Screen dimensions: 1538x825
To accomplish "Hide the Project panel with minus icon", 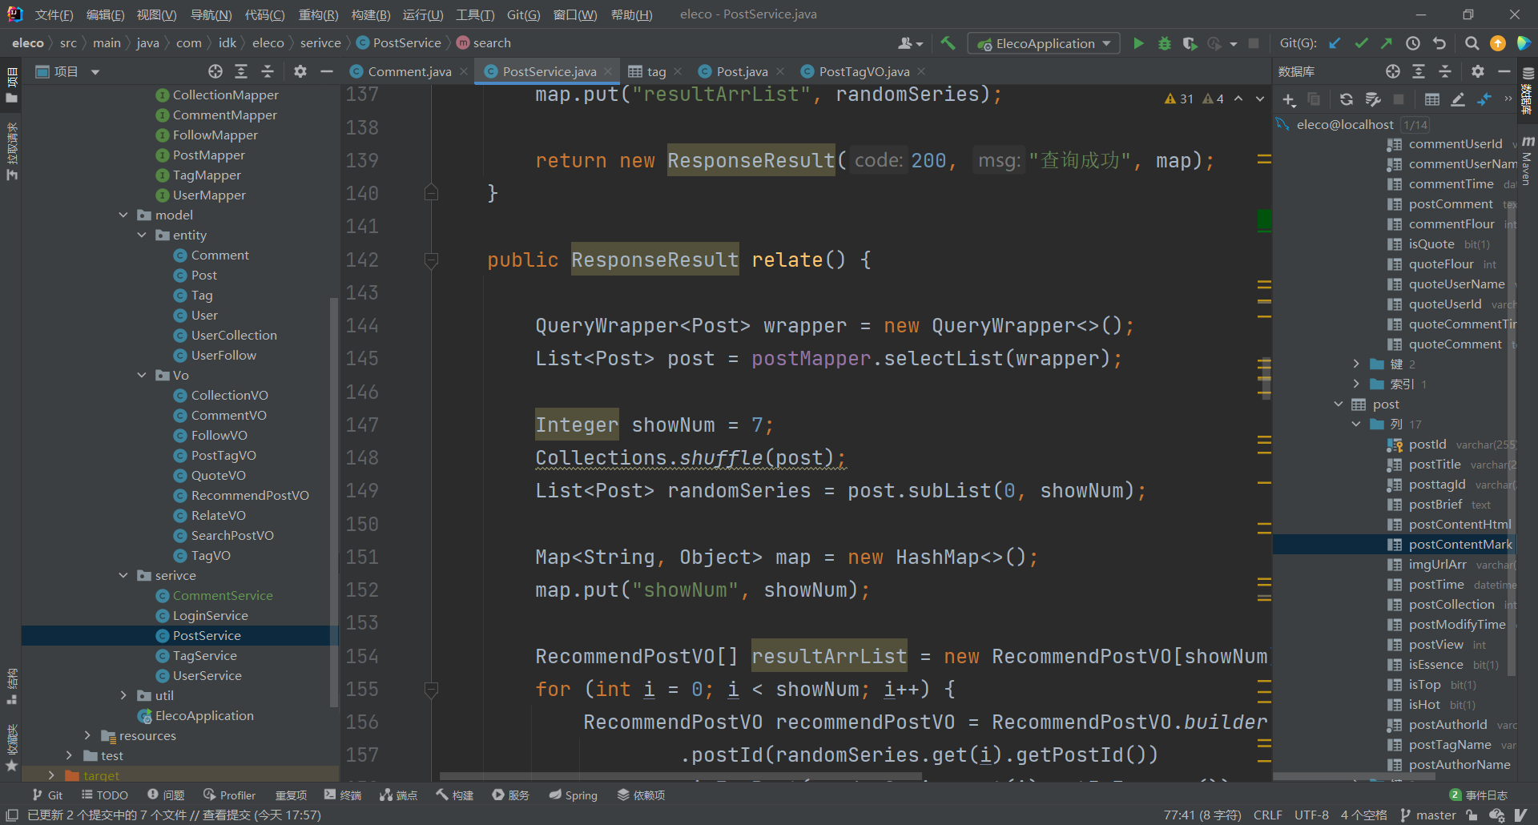I will tap(326, 71).
